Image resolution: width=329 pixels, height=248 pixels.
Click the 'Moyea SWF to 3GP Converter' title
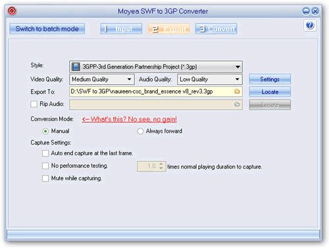[x=163, y=11]
